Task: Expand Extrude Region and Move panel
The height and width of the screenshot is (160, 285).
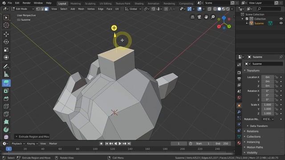Action: 33,136
